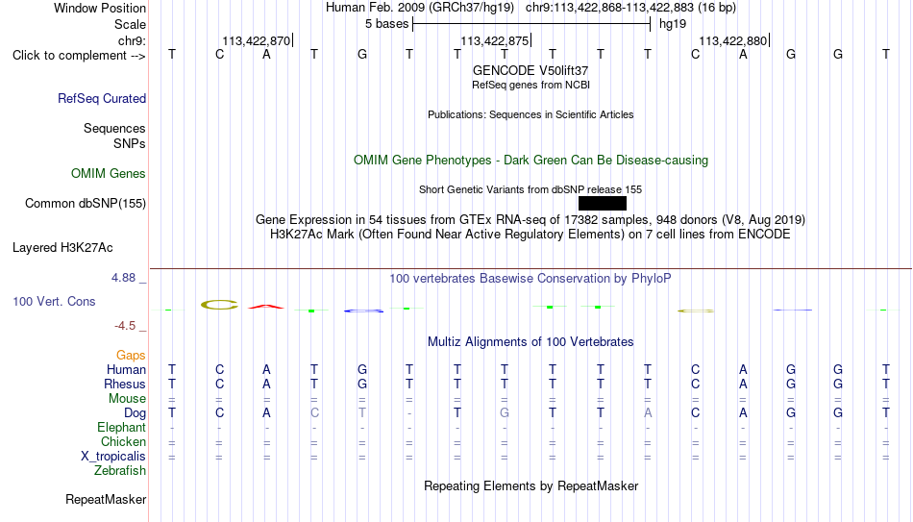This screenshot has width=913, height=522.
Task: Click the hg19 label beside scale bar
Action: tap(673, 24)
